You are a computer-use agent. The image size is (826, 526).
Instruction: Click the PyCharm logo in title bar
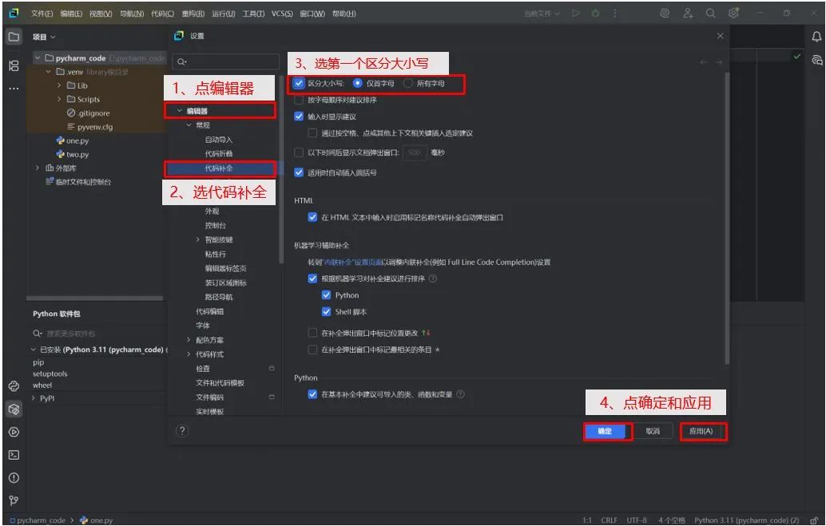click(x=14, y=13)
